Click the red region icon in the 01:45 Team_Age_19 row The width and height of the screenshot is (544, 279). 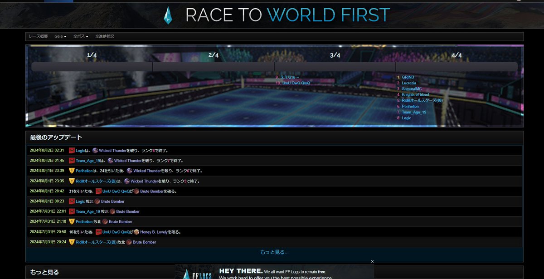(x=72, y=161)
